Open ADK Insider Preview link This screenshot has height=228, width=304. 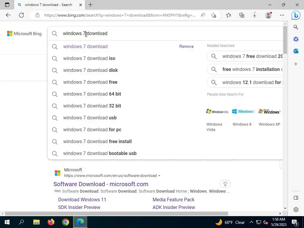174,207
